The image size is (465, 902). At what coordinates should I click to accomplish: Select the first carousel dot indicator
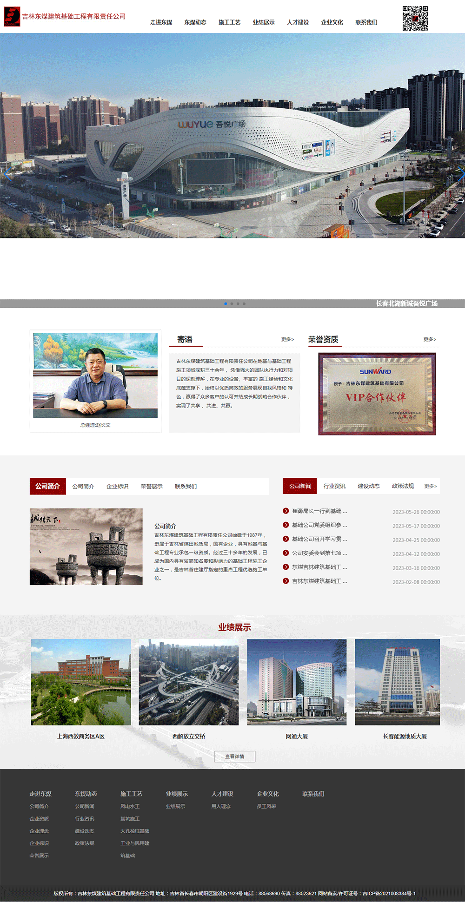(x=226, y=303)
